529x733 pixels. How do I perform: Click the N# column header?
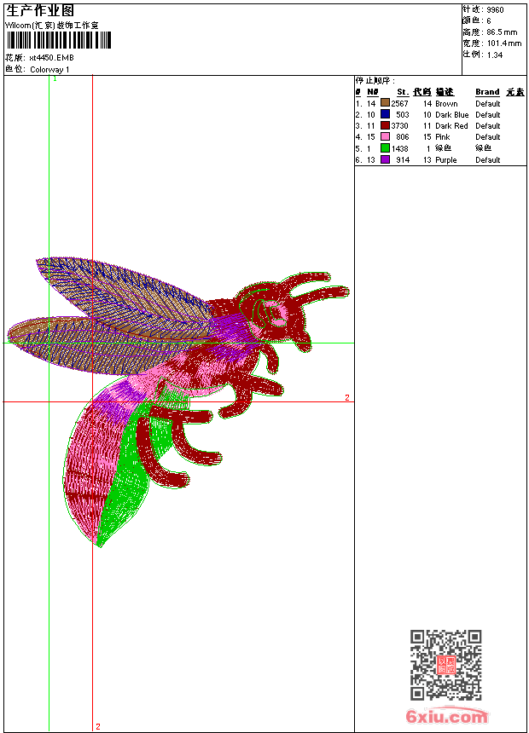pos(373,92)
